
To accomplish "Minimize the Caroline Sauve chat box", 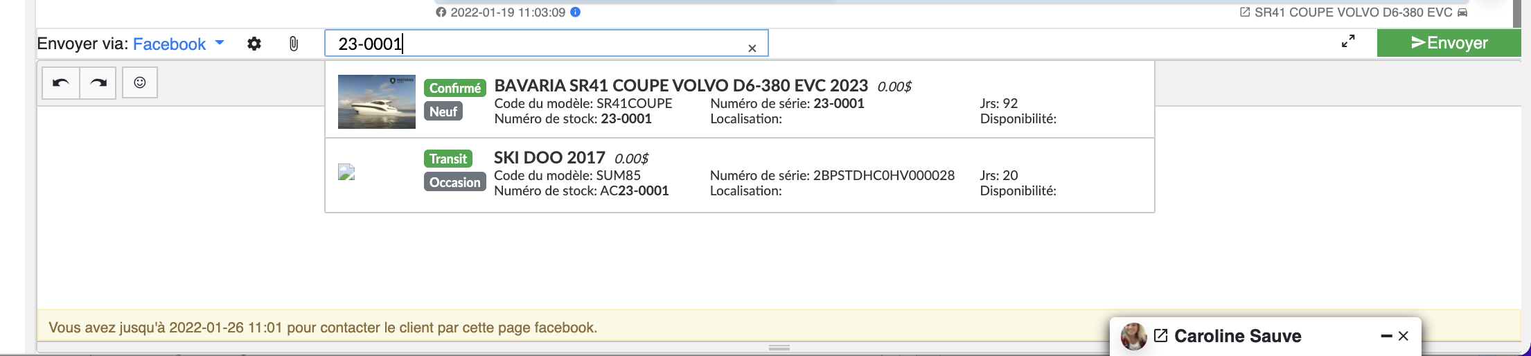I will [x=1386, y=336].
